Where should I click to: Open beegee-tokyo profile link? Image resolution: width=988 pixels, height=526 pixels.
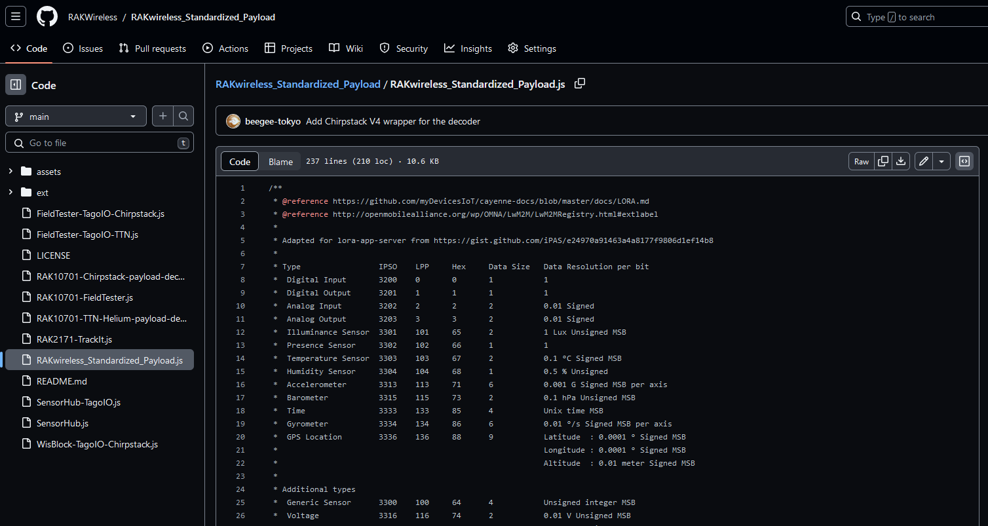pyautogui.click(x=273, y=121)
